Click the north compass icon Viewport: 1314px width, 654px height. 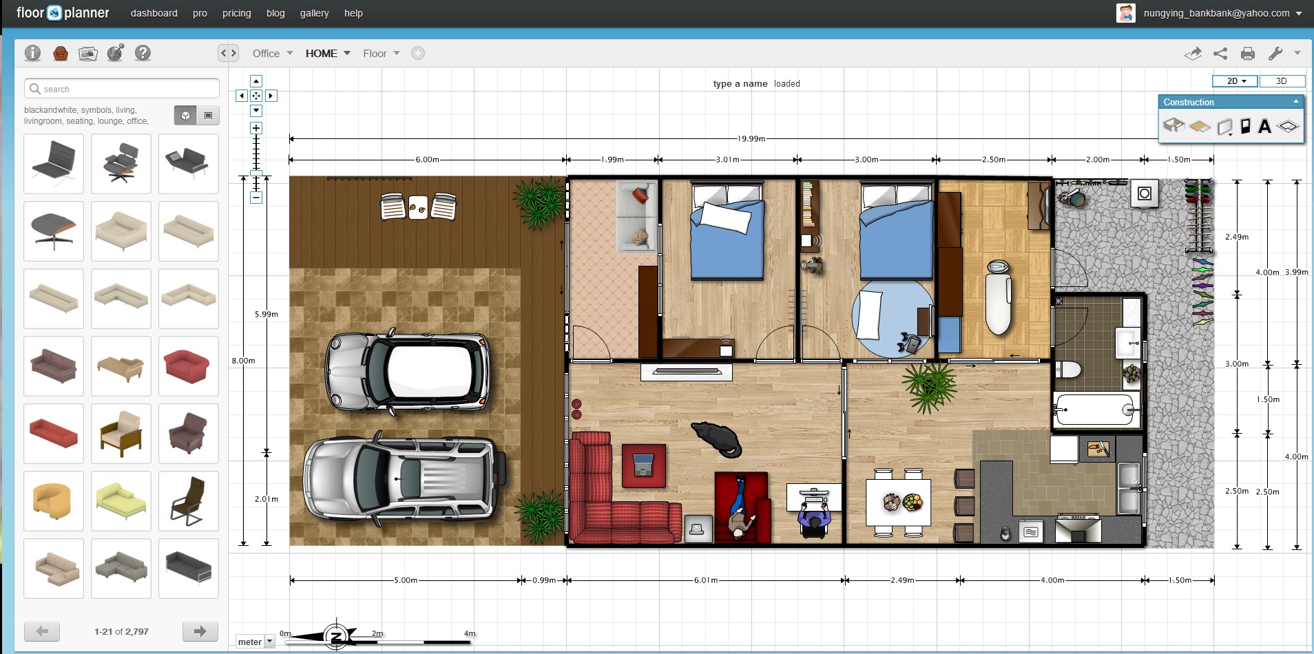(x=336, y=635)
